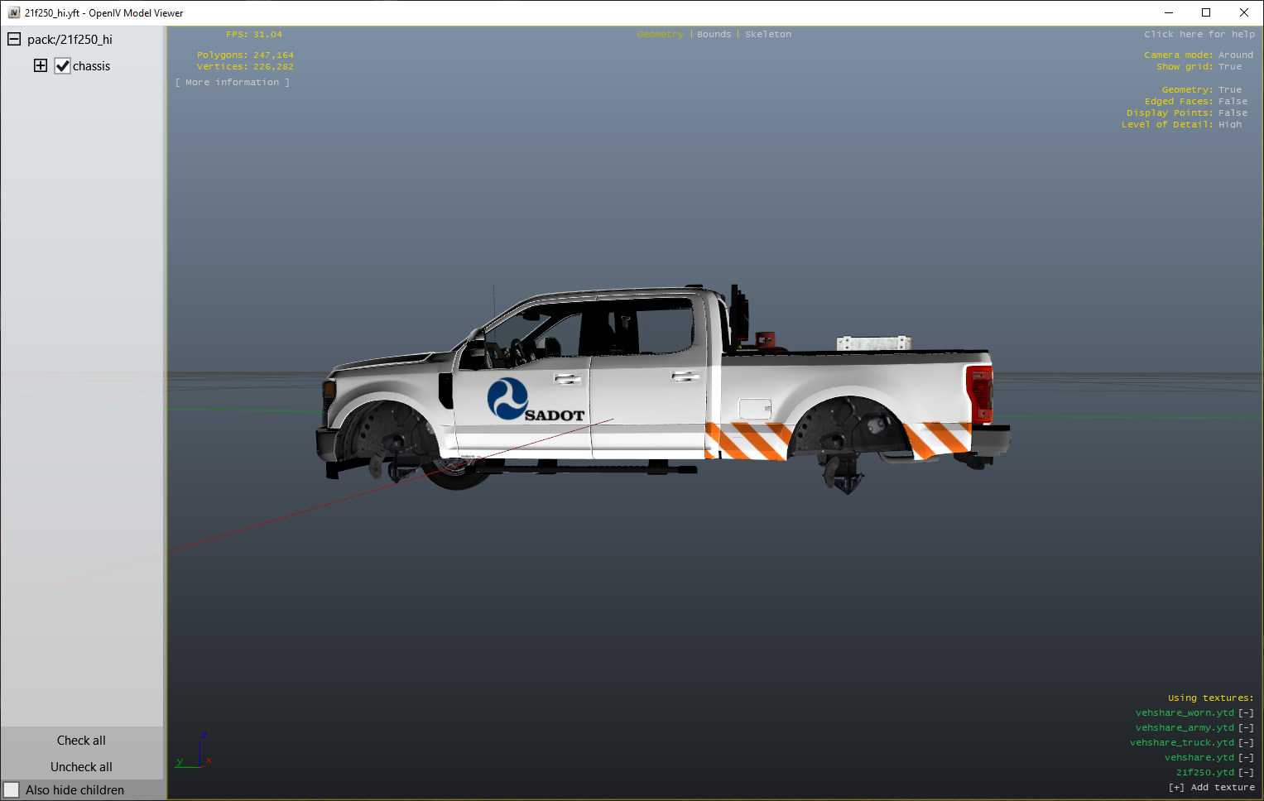The height and width of the screenshot is (801, 1264).
Task: Change the Level of Detail value
Action: [x=1229, y=125]
